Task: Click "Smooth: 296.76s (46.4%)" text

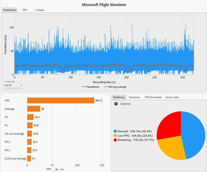Action: point(135,131)
